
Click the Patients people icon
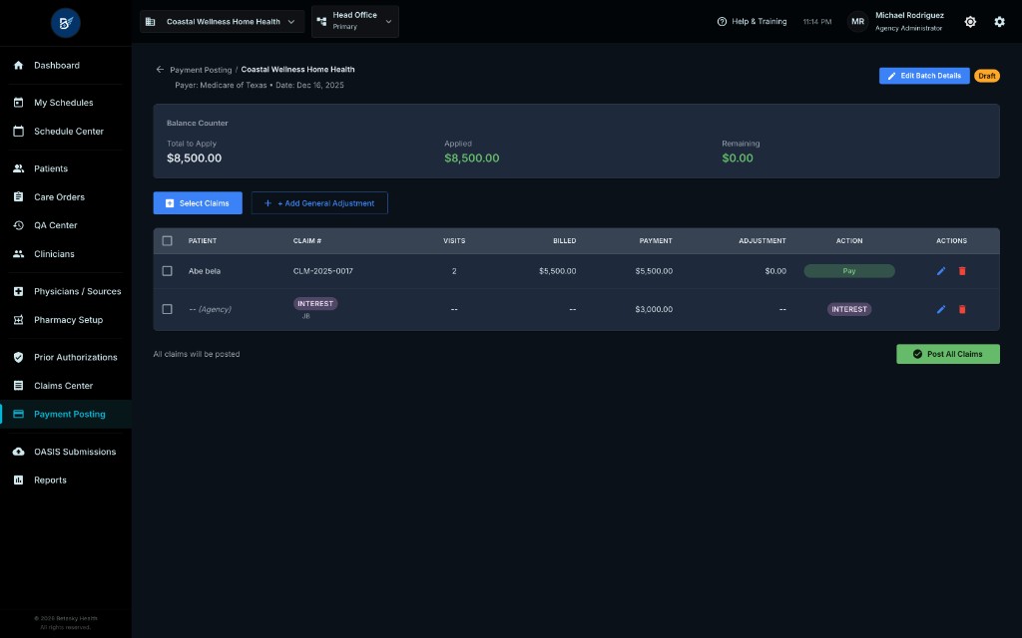click(x=18, y=167)
